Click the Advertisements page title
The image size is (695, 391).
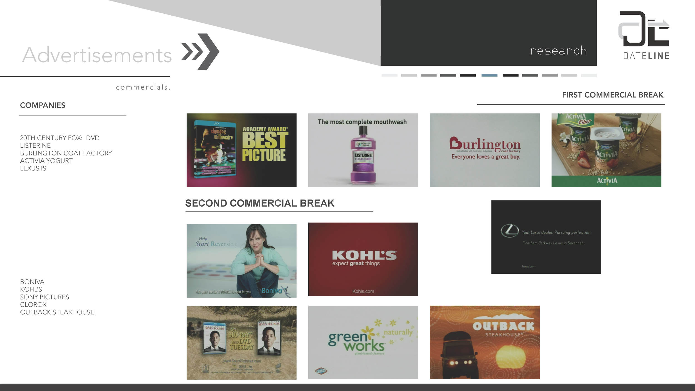coord(97,55)
